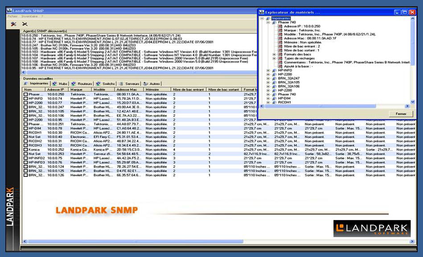The height and width of the screenshot is (257, 423).
Task: Select the agent line starting with 10.0.0.74 : HP ETHERNET
Action: point(102,39)
